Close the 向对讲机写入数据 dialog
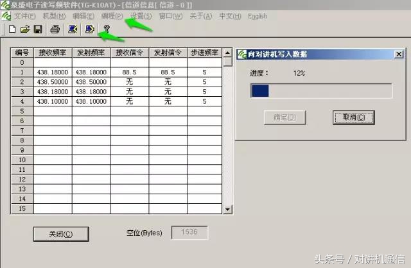 pyautogui.click(x=399, y=54)
